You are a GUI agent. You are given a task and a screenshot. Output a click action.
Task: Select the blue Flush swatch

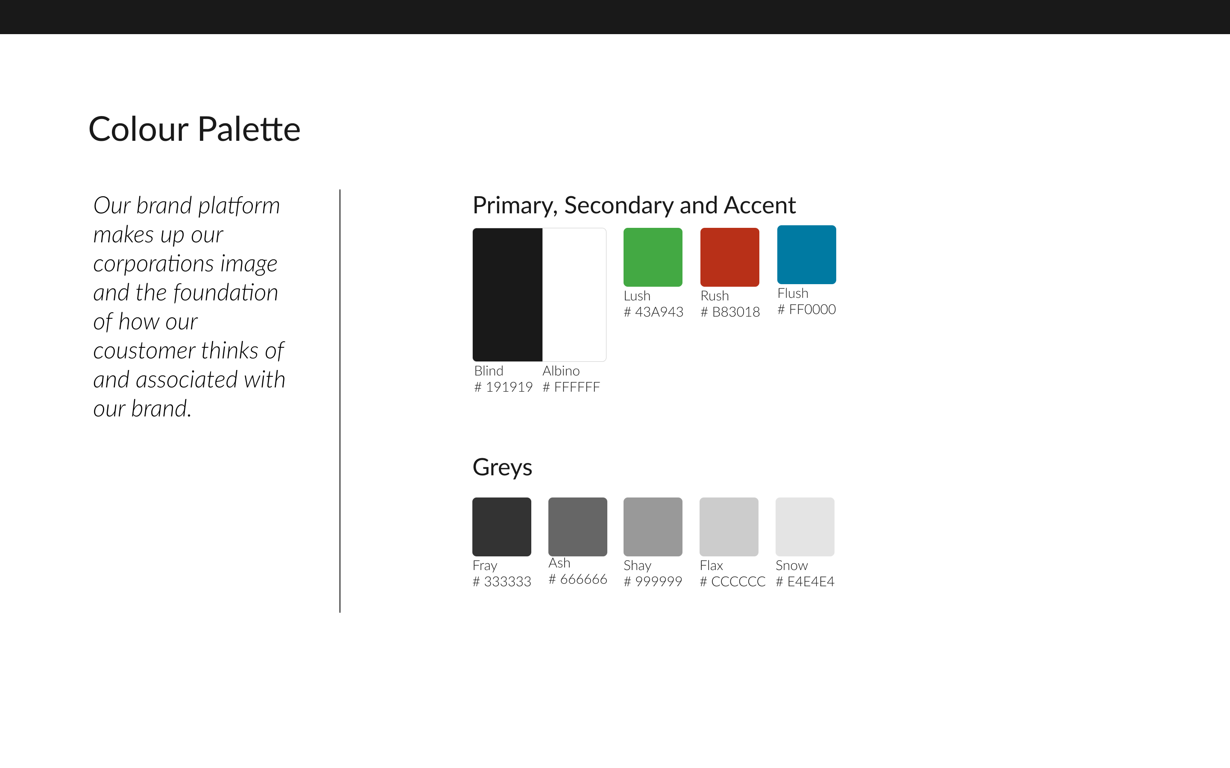point(806,254)
